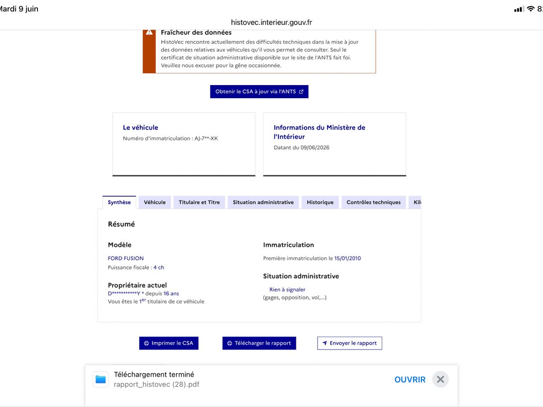The image size is (543, 407).
Task: Click the Datant du 09/06/2026 text
Action: 302,147
